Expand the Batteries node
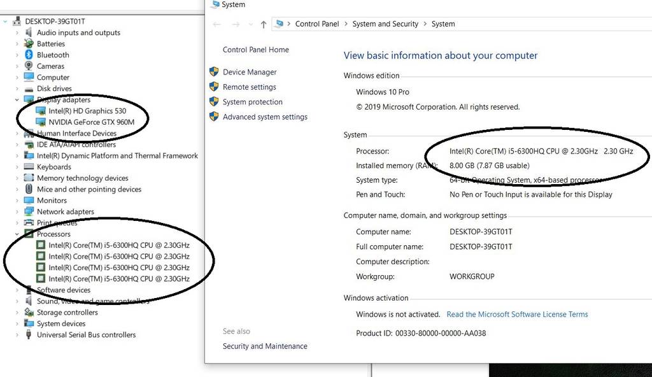The height and width of the screenshot is (377, 652). pyautogui.click(x=17, y=44)
